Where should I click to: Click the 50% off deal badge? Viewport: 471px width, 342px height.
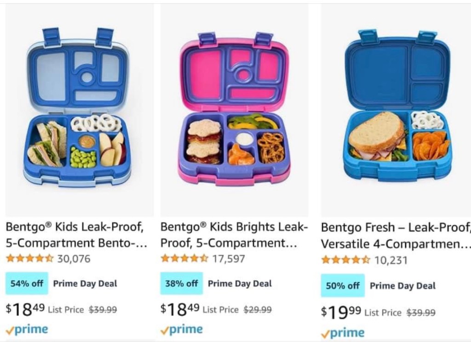343,286
